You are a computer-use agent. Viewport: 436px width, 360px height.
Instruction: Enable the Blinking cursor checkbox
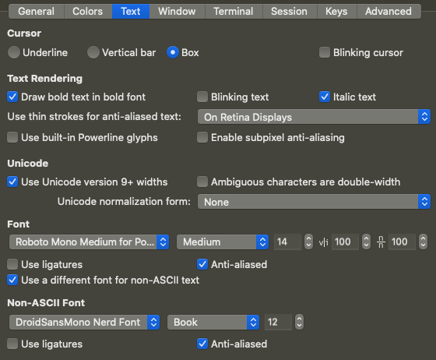click(325, 52)
